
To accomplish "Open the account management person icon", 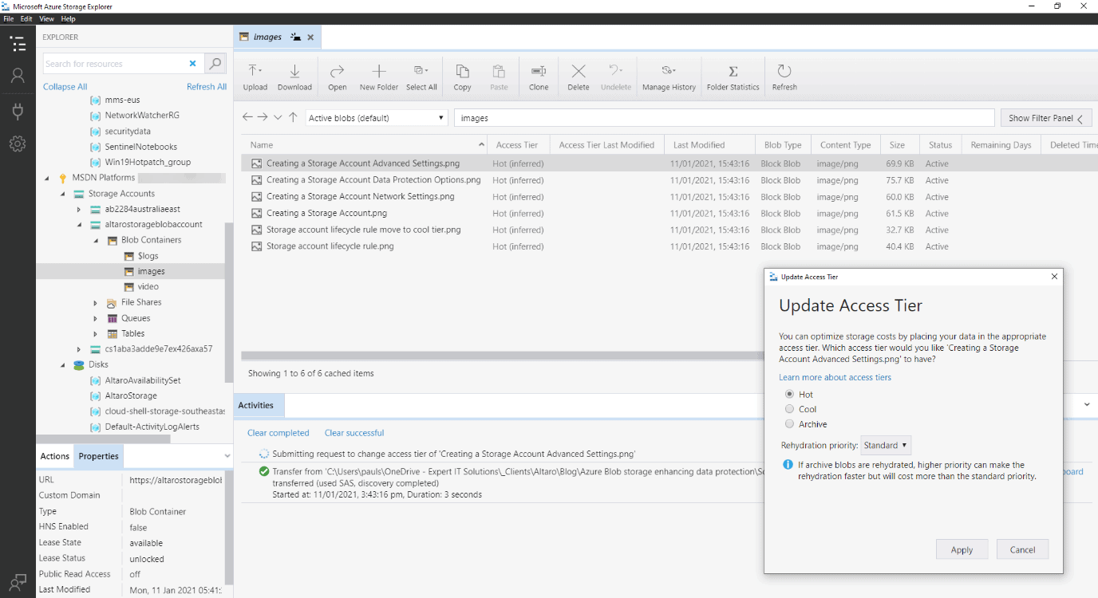I will (18, 77).
